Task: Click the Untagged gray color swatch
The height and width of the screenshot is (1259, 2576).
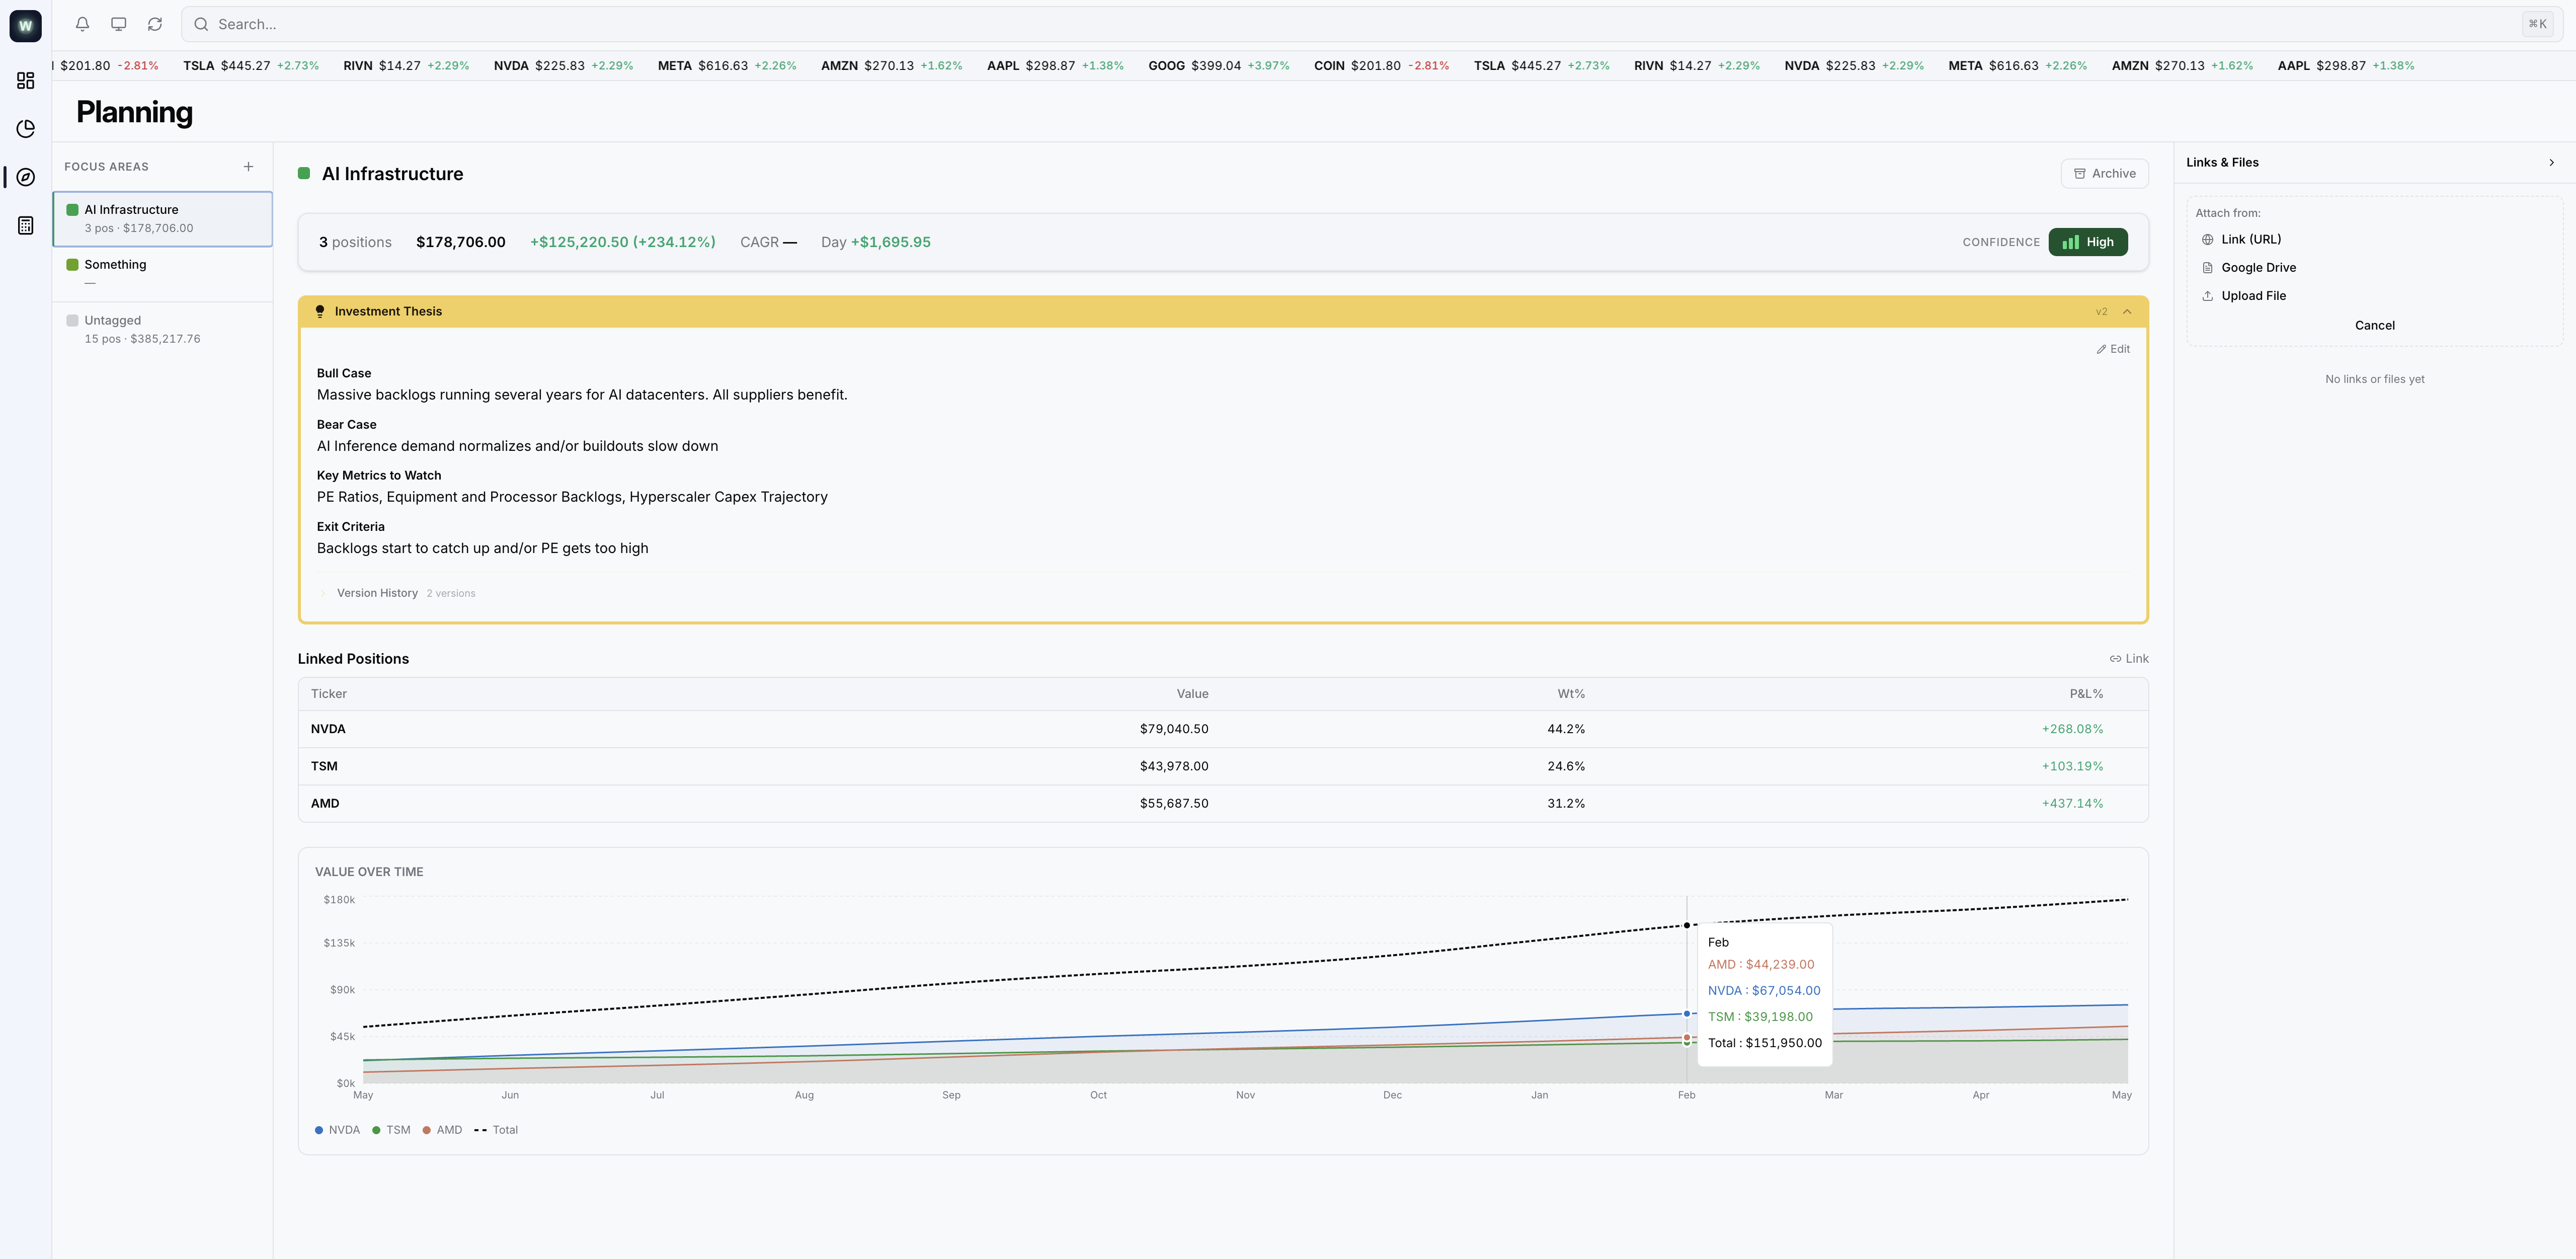Action: point(72,321)
